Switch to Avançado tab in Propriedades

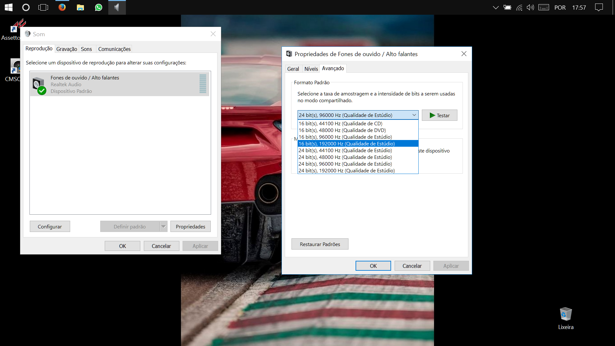(333, 68)
